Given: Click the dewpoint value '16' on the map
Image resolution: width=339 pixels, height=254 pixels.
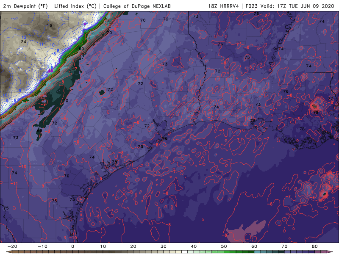Looking at the screenshot, I should point(50,25).
